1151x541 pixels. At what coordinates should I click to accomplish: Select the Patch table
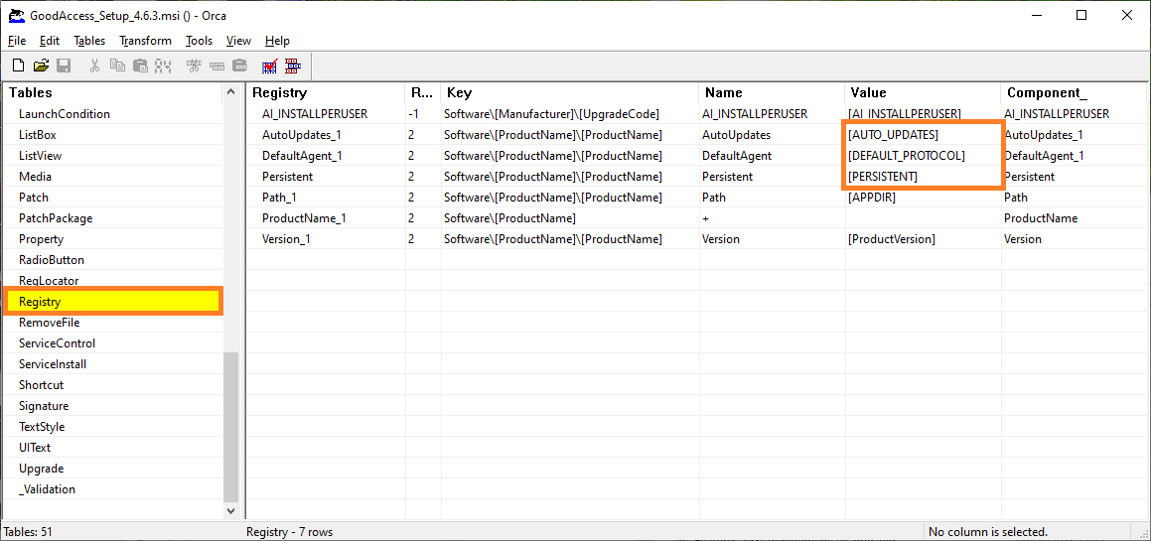34,198
